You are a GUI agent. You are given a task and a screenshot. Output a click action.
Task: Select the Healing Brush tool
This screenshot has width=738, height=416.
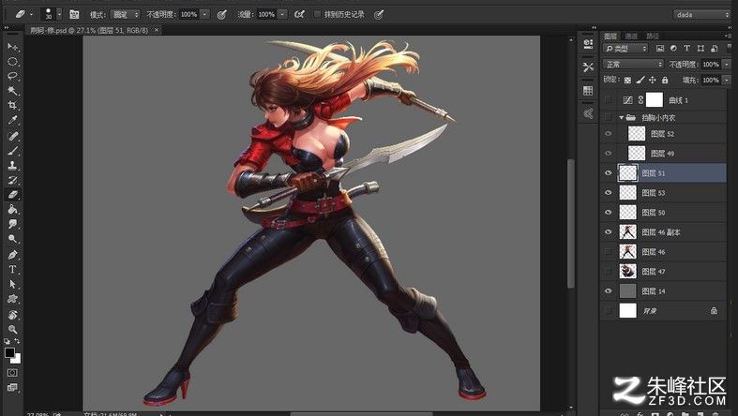pos(13,136)
